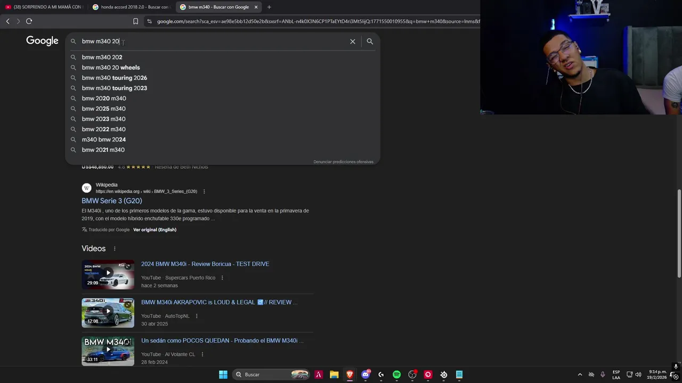Click the page vertical scrollbar
This screenshot has height=383, width=682.
pos(679,233)
